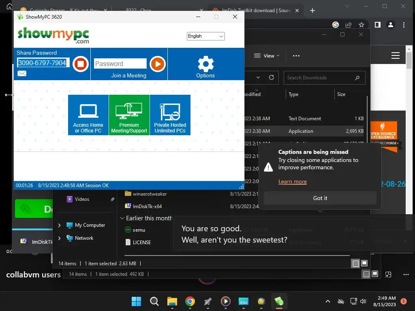The height and width of the screenshot is (311, 415).
Task: Share this page from Chrome toolbar
Action: (x=349, y=25)
